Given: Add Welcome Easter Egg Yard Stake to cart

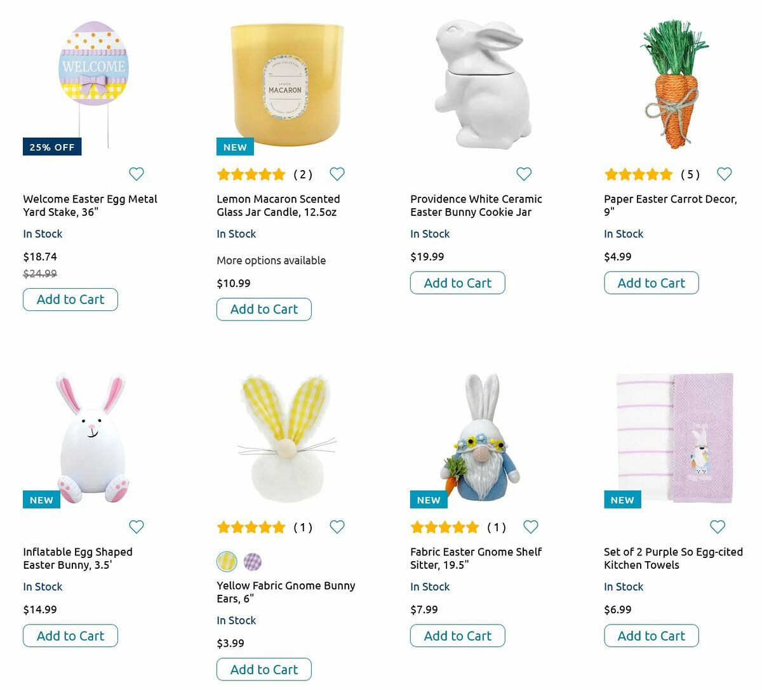Looking at the screenshot, I should pyautogui.click(x=70, y=300).
